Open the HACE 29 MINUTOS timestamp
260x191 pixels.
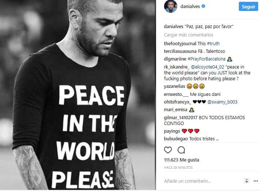click(x=178, y=167)
